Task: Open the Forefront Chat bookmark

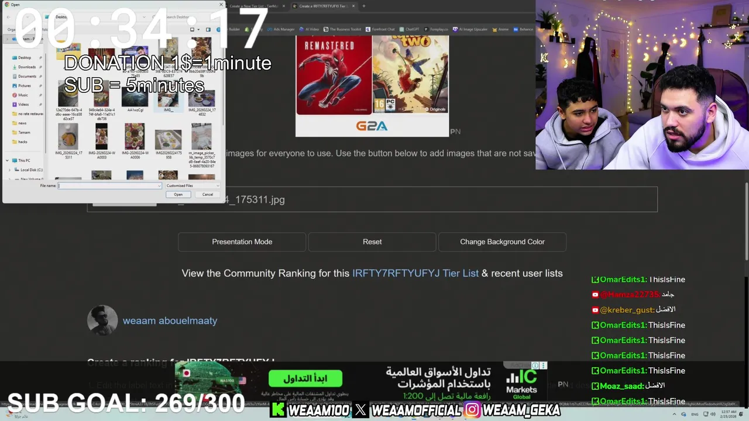Action: pos(380,29)
